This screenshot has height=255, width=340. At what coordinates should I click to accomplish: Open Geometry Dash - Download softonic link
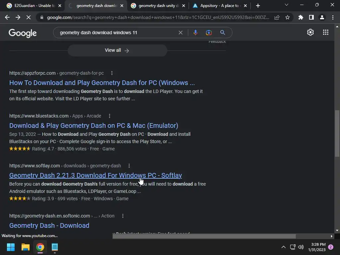(49, 225)
